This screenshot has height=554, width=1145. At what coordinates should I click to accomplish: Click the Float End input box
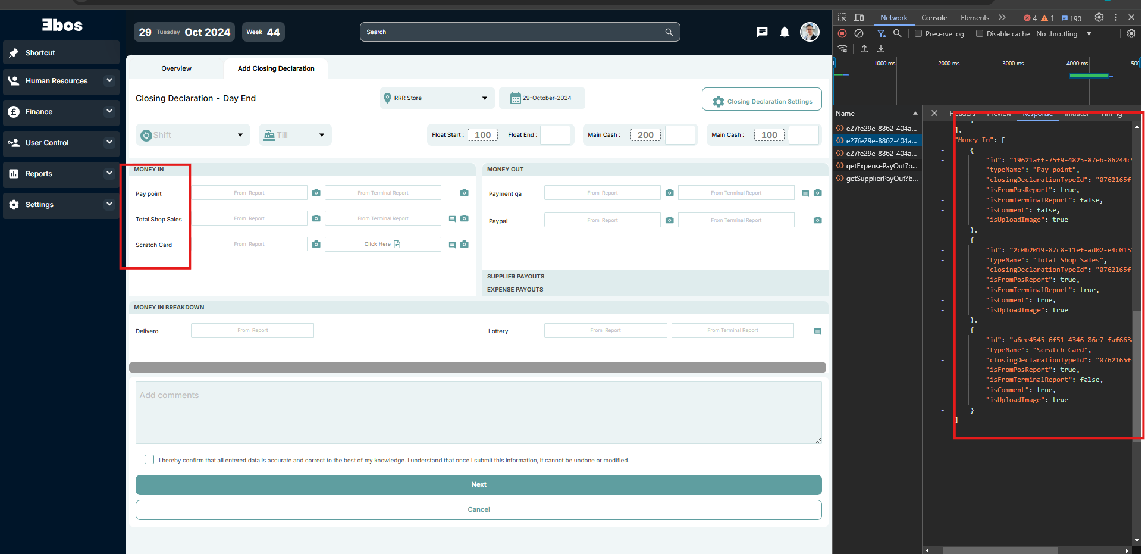[x=555, y=135]
